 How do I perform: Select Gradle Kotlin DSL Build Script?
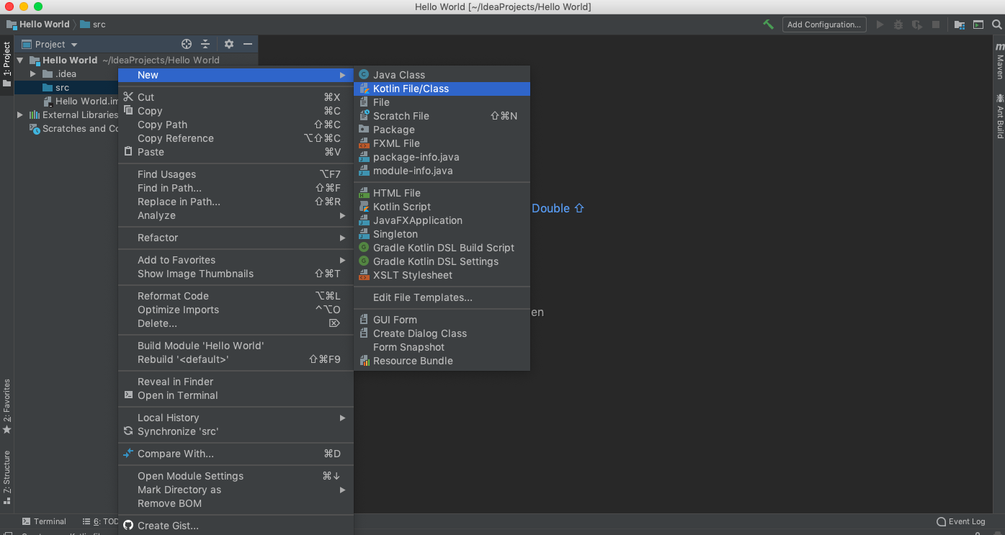tap(442, 248)
